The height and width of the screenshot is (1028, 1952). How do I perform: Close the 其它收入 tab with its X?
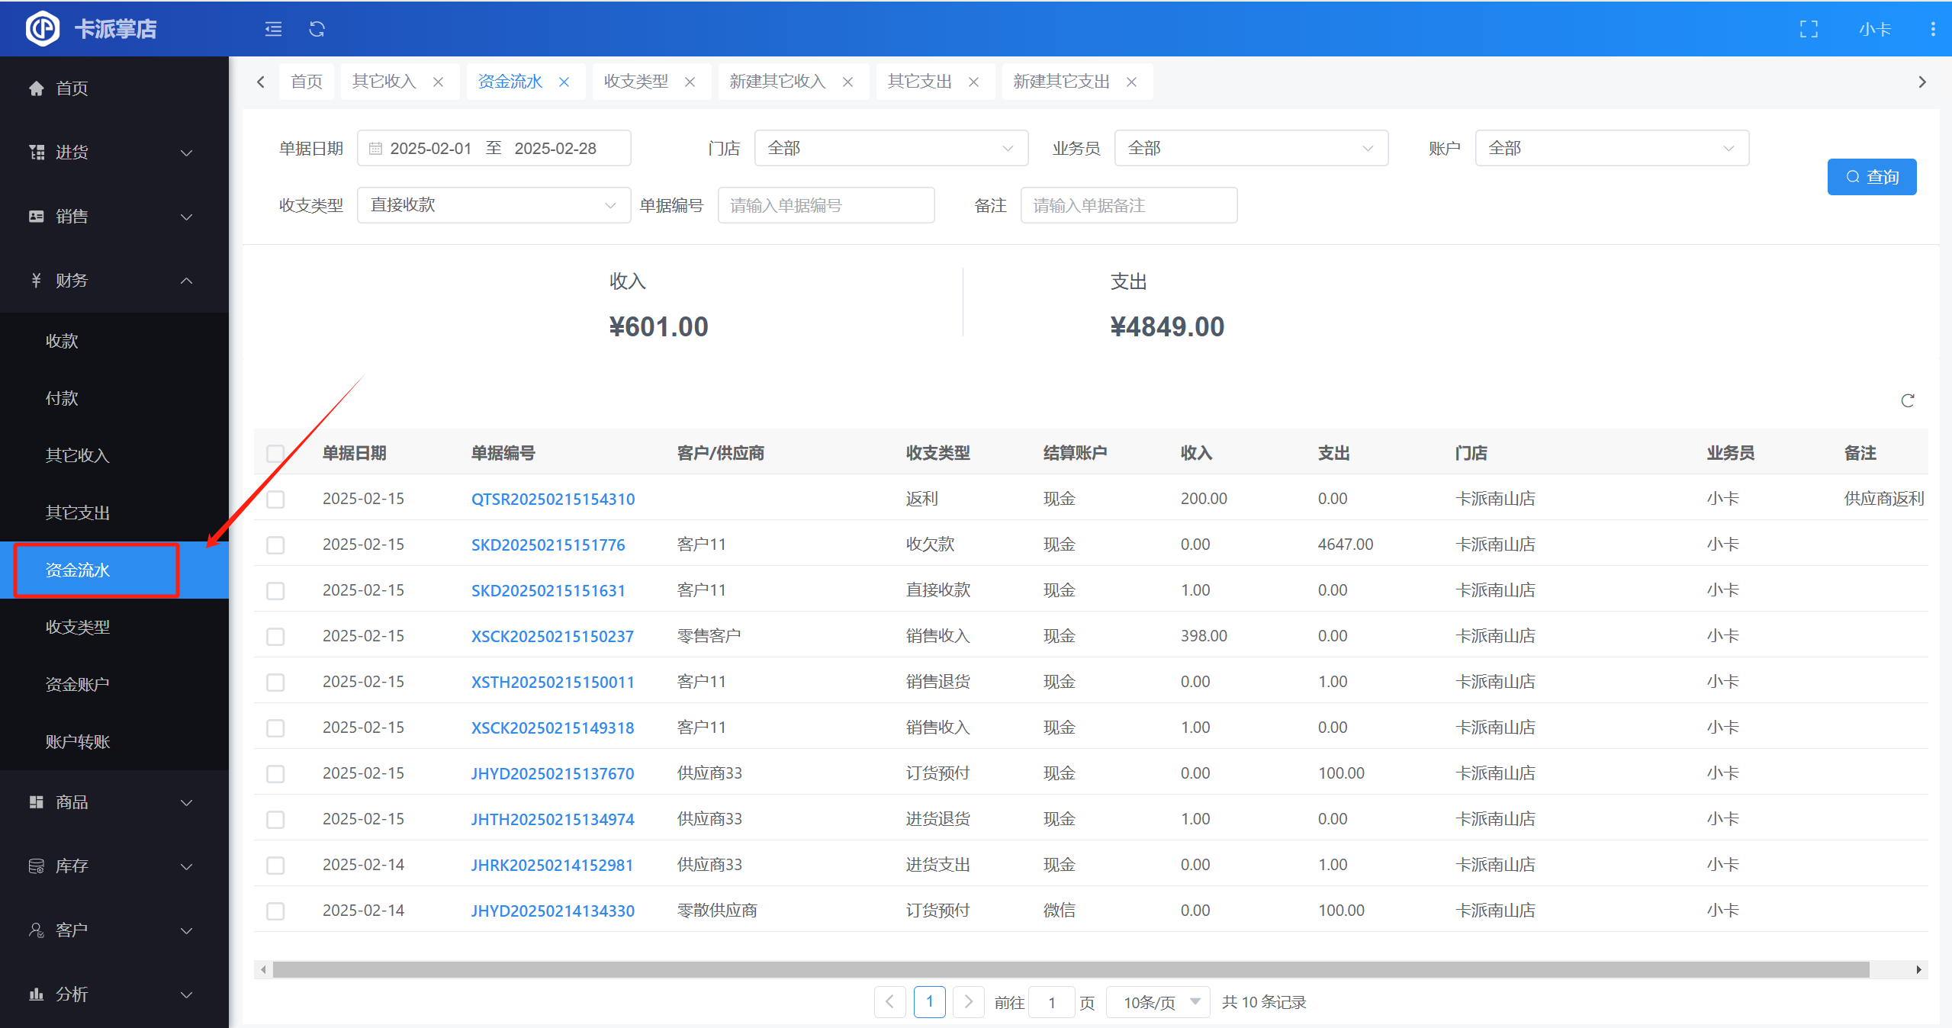pos(439,82)
